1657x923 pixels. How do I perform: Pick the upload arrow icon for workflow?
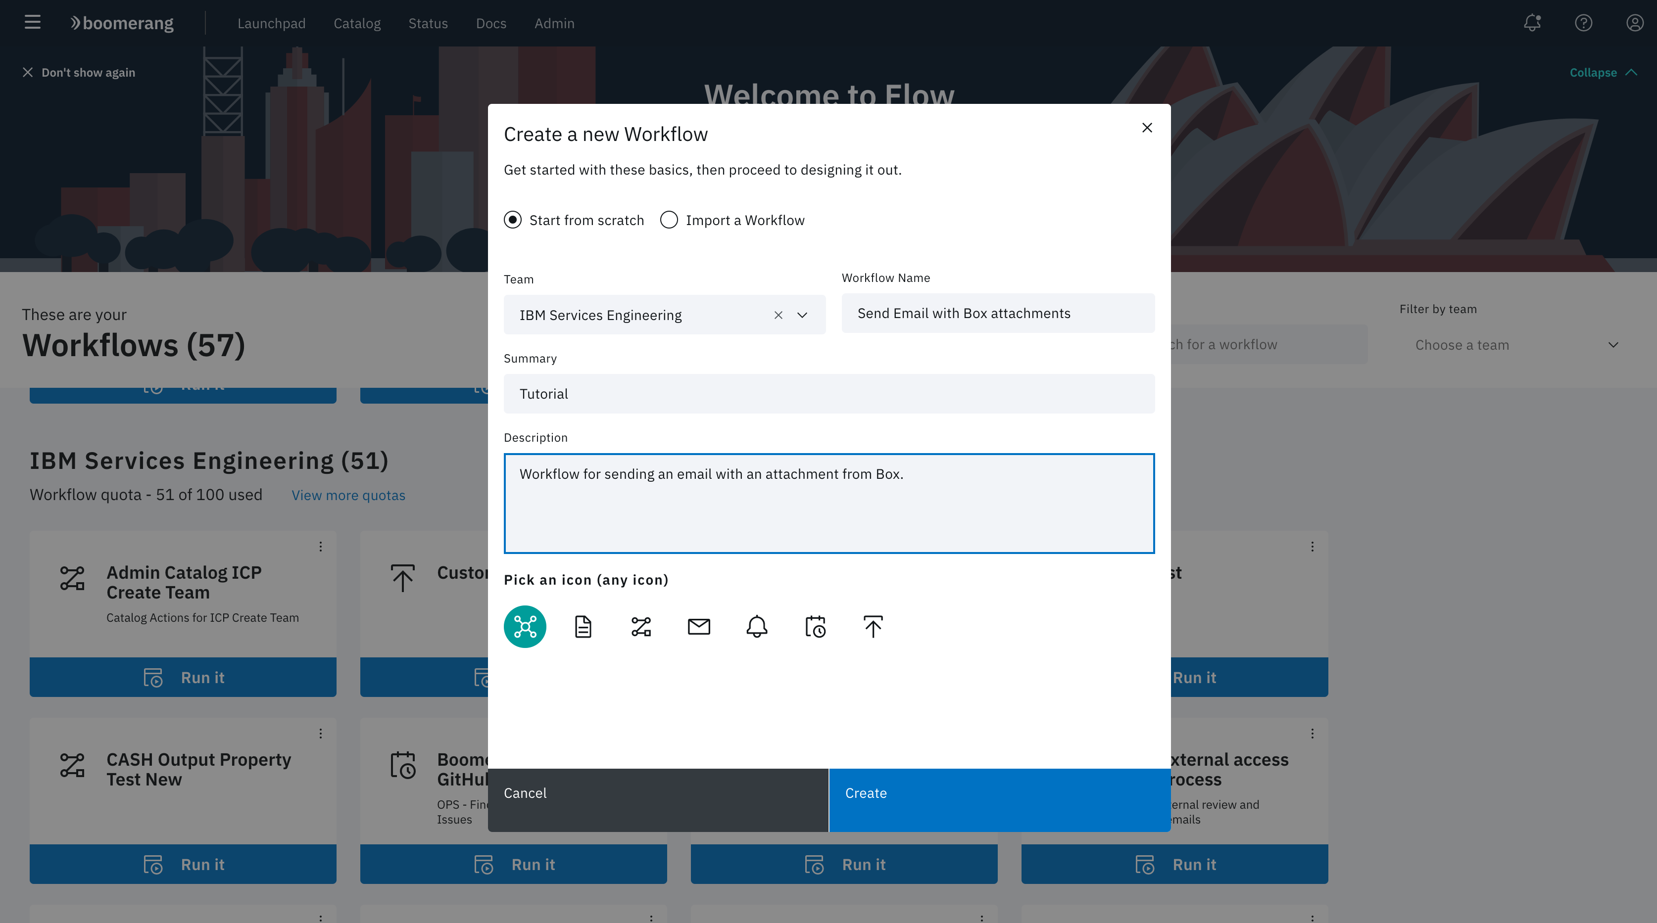(873, 627)
